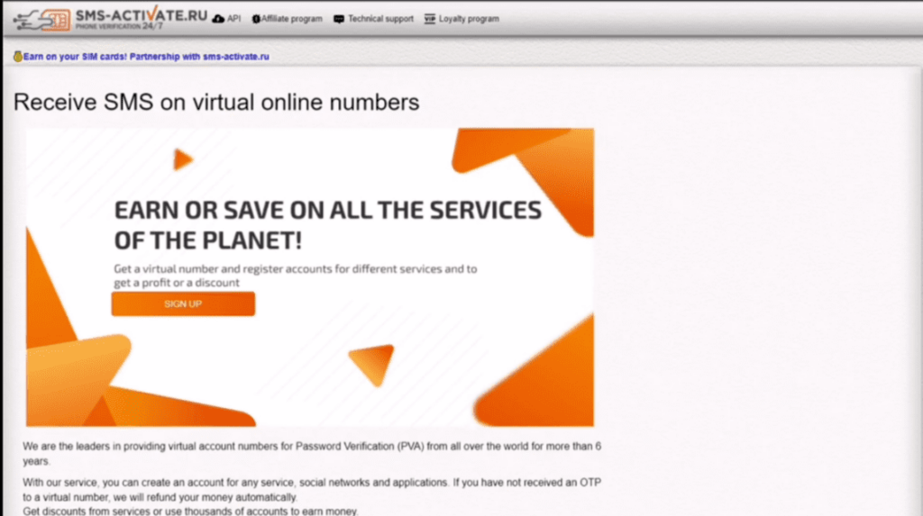Click the SIM card logo icon
Viewport: 923px width, 516px height.
click(x=55, y=19)
